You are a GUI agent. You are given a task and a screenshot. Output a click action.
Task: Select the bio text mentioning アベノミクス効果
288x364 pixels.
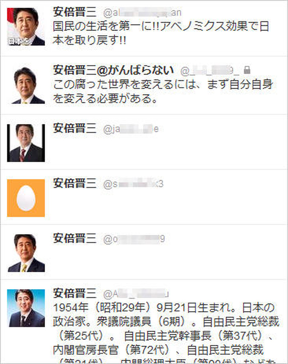click(x=161, y=33)
